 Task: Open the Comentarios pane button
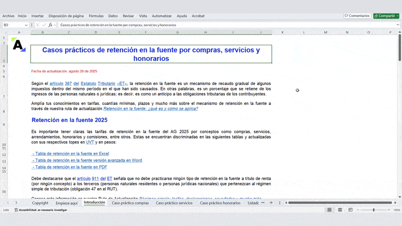pyautogui.click(x=357, y=16)
